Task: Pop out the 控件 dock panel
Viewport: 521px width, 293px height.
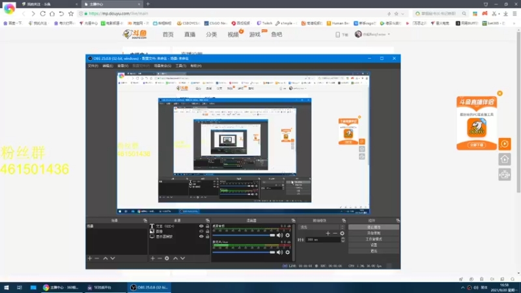Action: 398,220
